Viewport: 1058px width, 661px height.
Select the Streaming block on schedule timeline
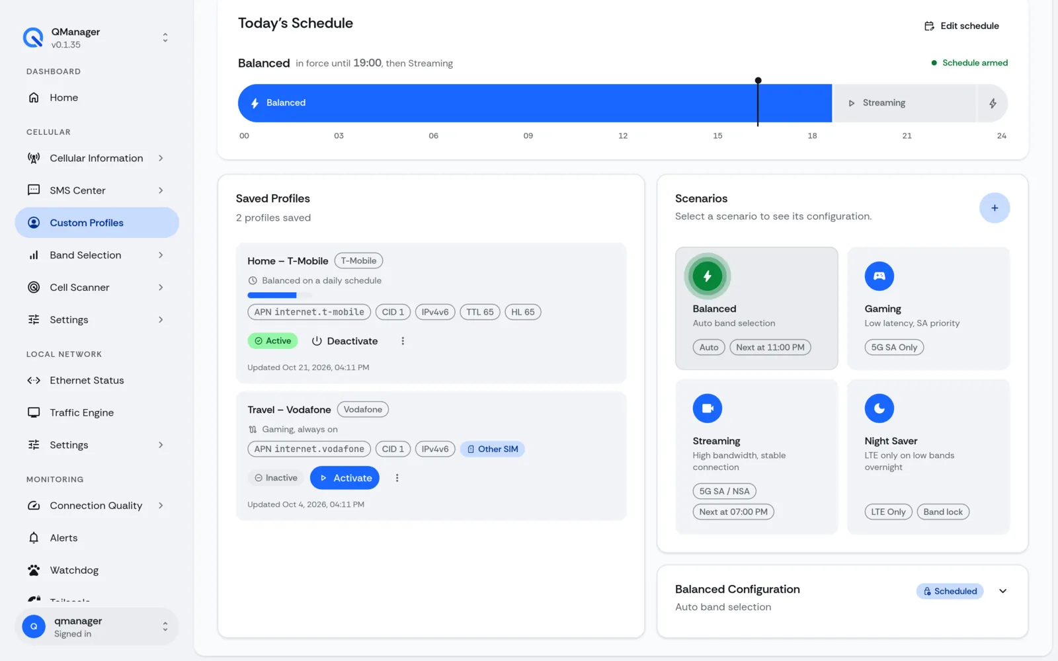(905, 103)
